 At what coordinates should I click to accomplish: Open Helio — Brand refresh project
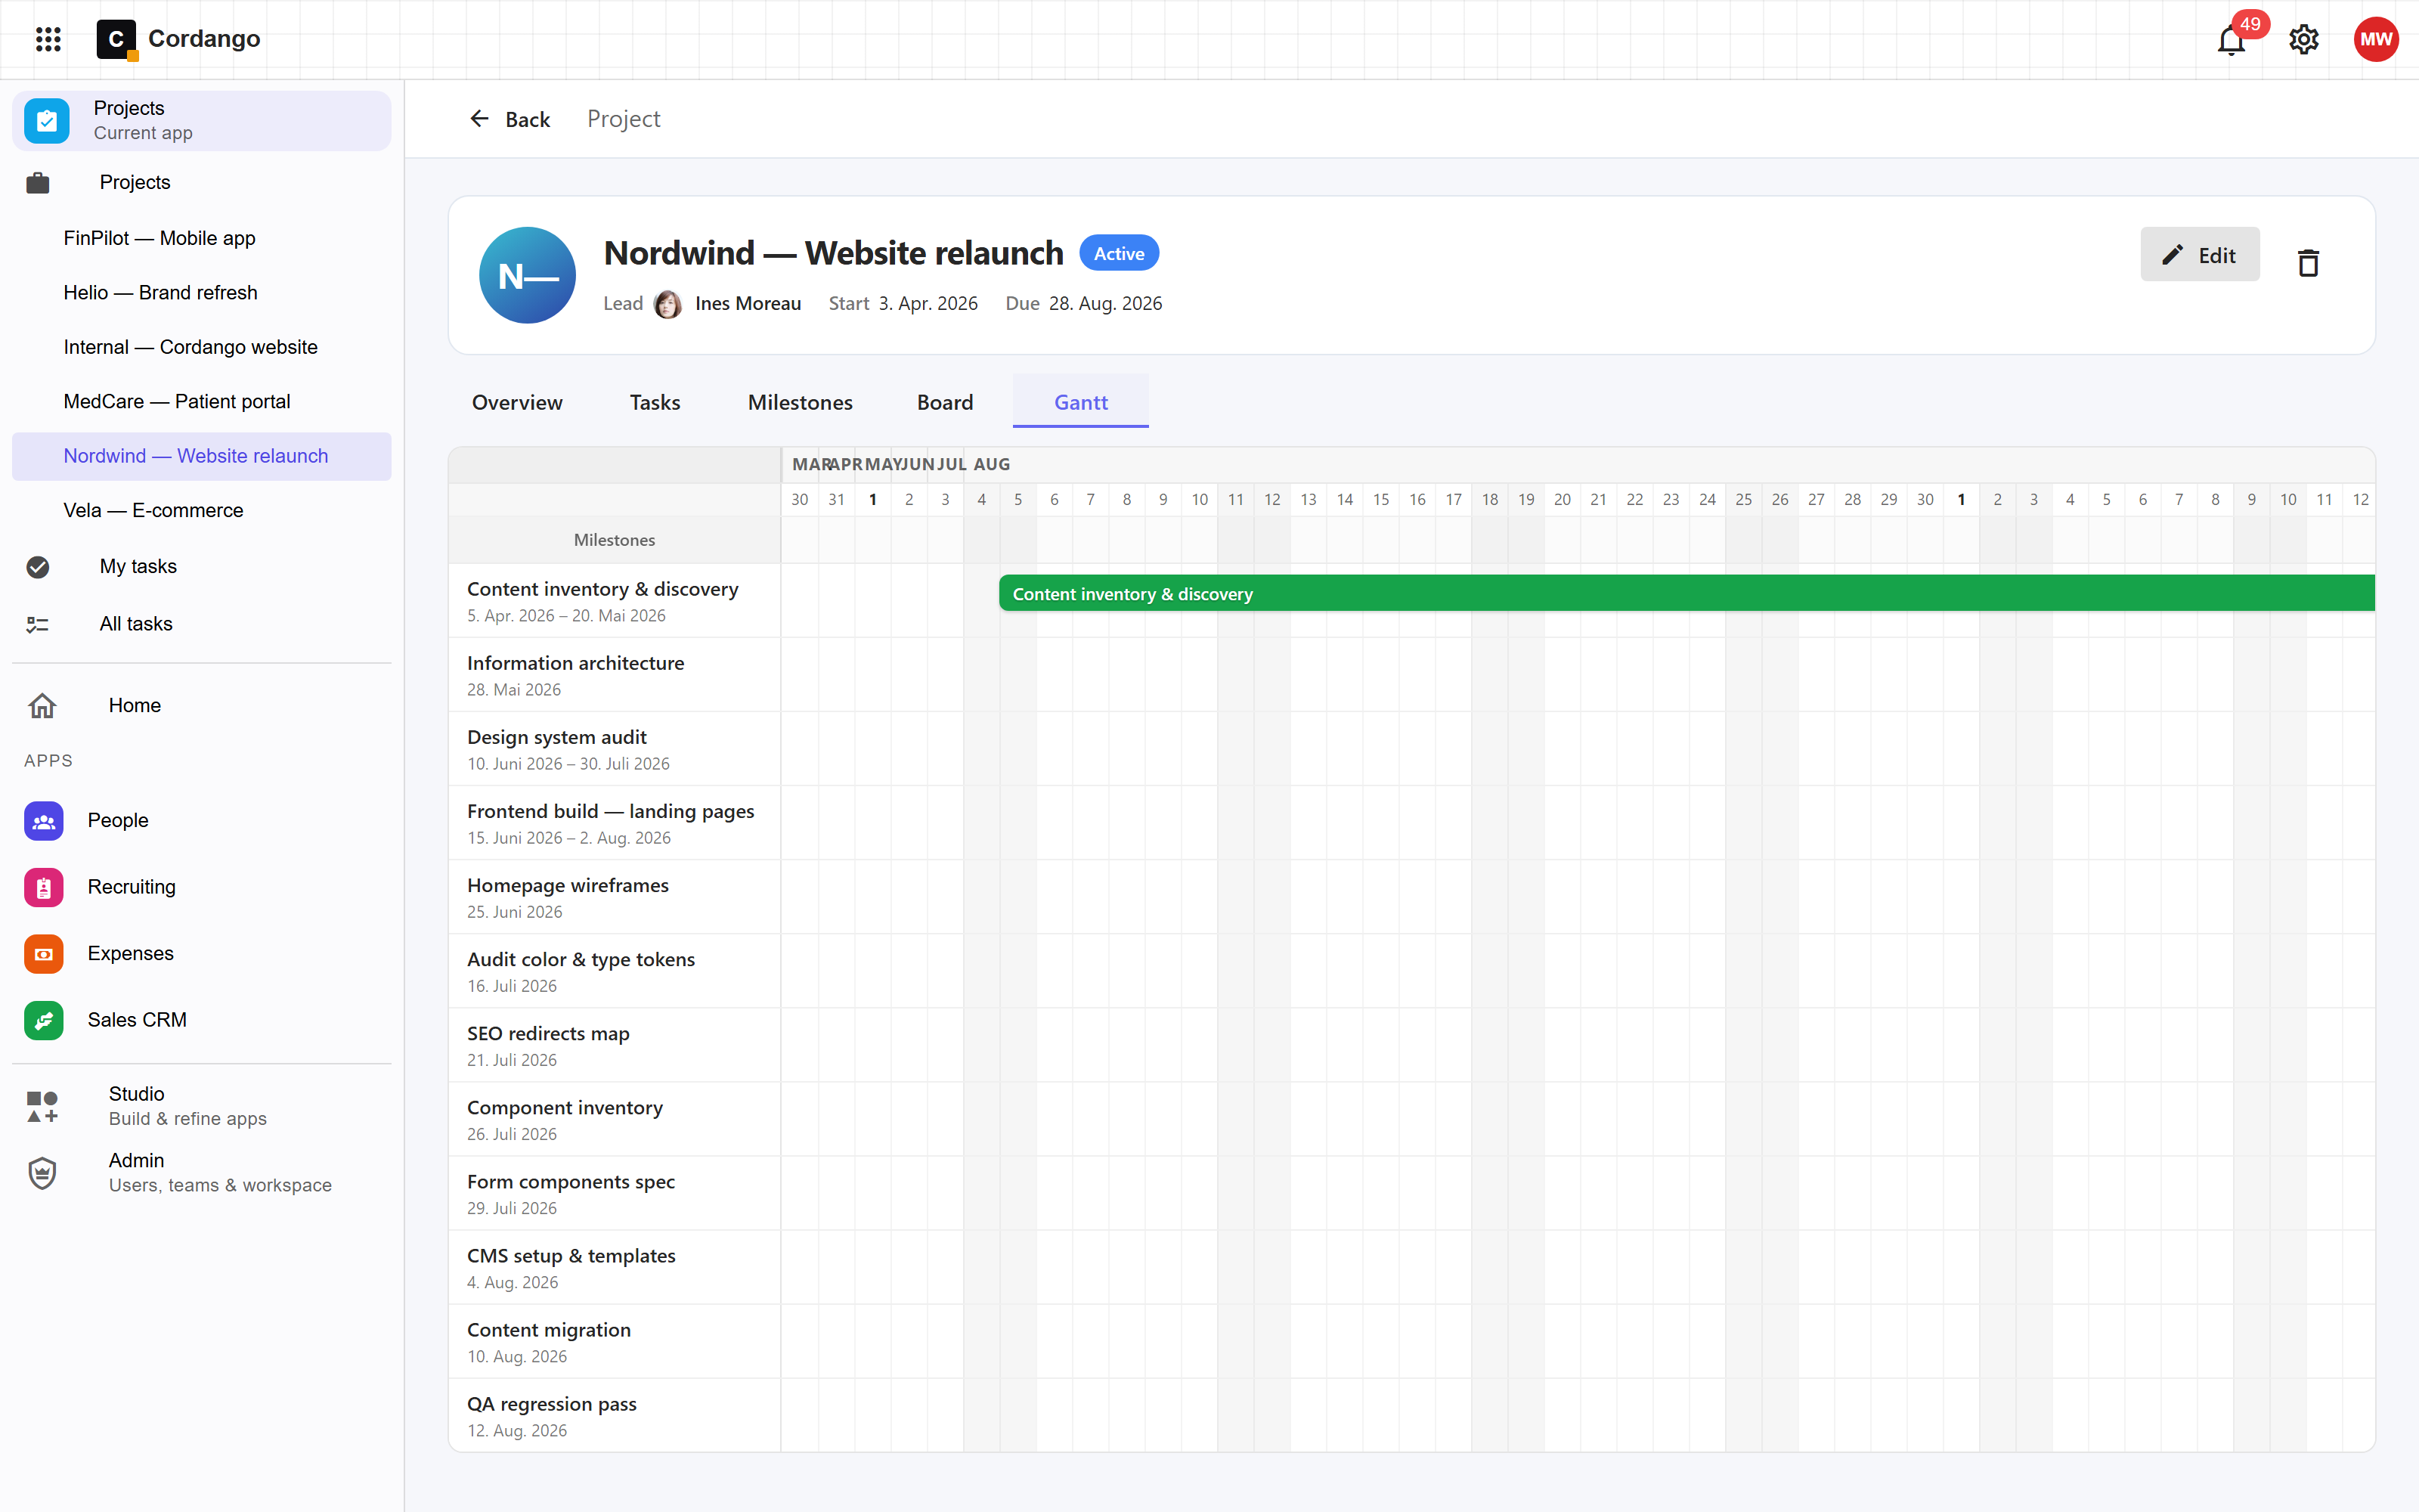tap(201, 293)
